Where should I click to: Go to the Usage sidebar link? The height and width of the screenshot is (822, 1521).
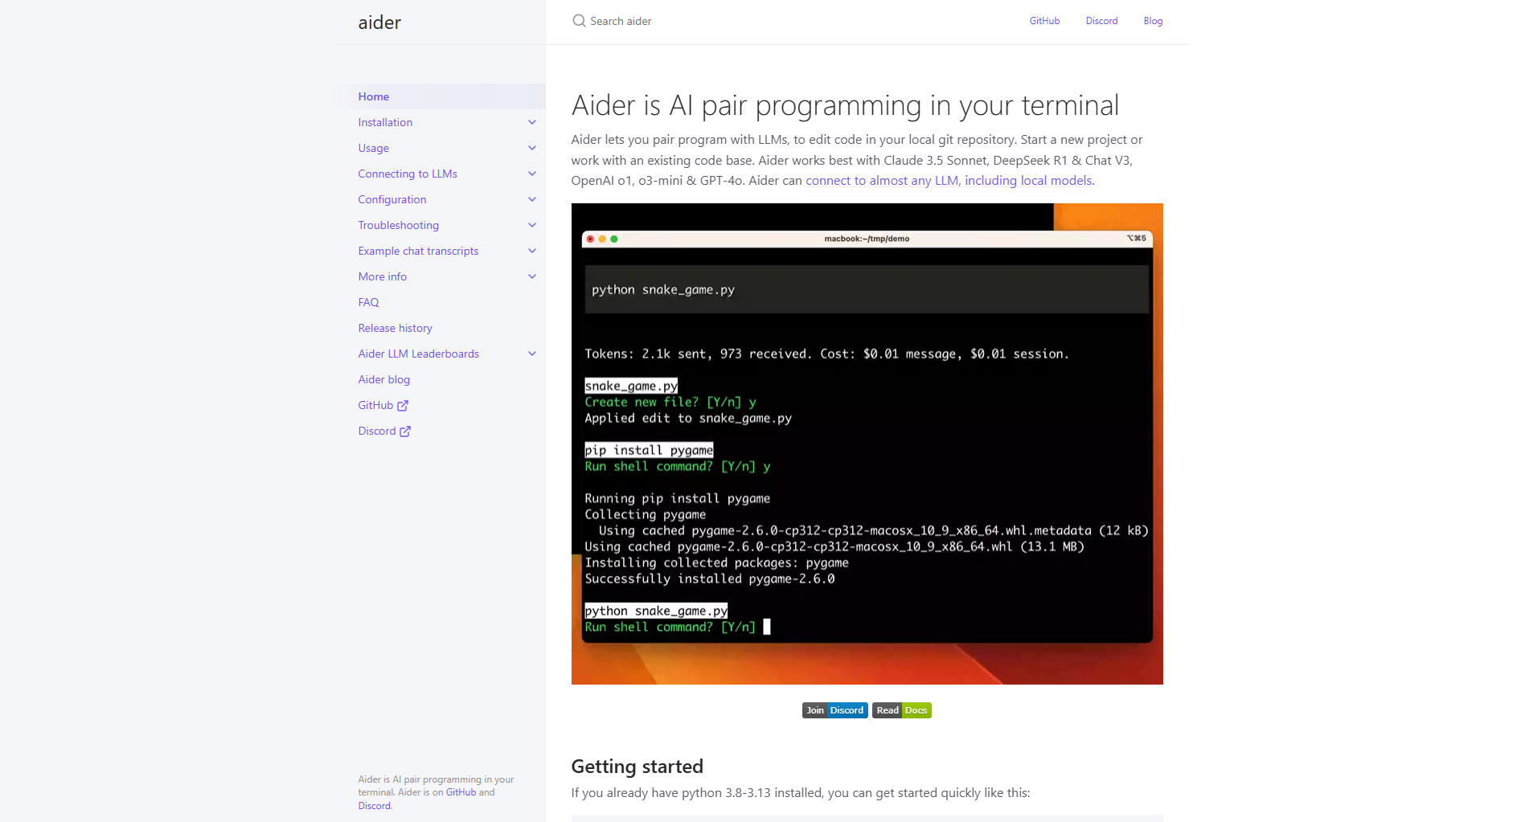point(374,148)
